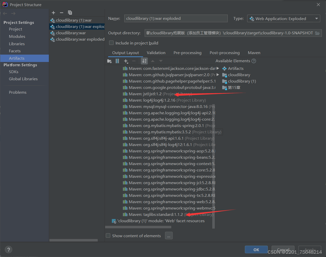
Task: Select the cloudlibrary (1):war artifact icon
Action: click(53, 20)
